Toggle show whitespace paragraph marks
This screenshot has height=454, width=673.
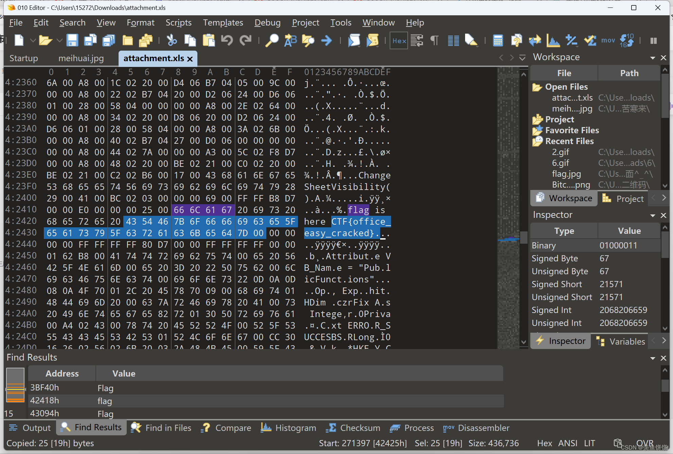[x=434, y=40]
